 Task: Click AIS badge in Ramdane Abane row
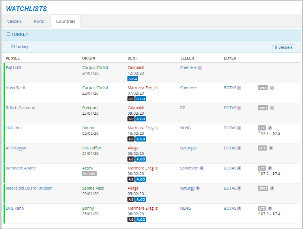click(x=131, y=179)
